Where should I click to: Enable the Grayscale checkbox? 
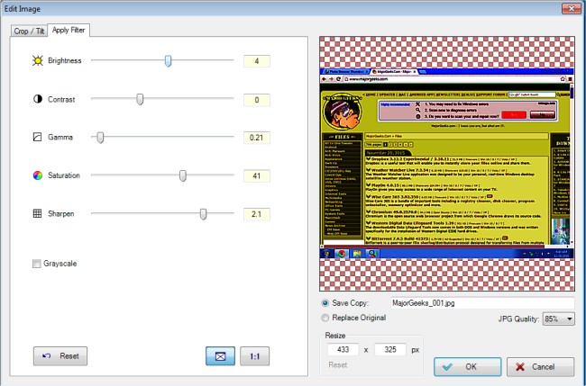point(37,264)
